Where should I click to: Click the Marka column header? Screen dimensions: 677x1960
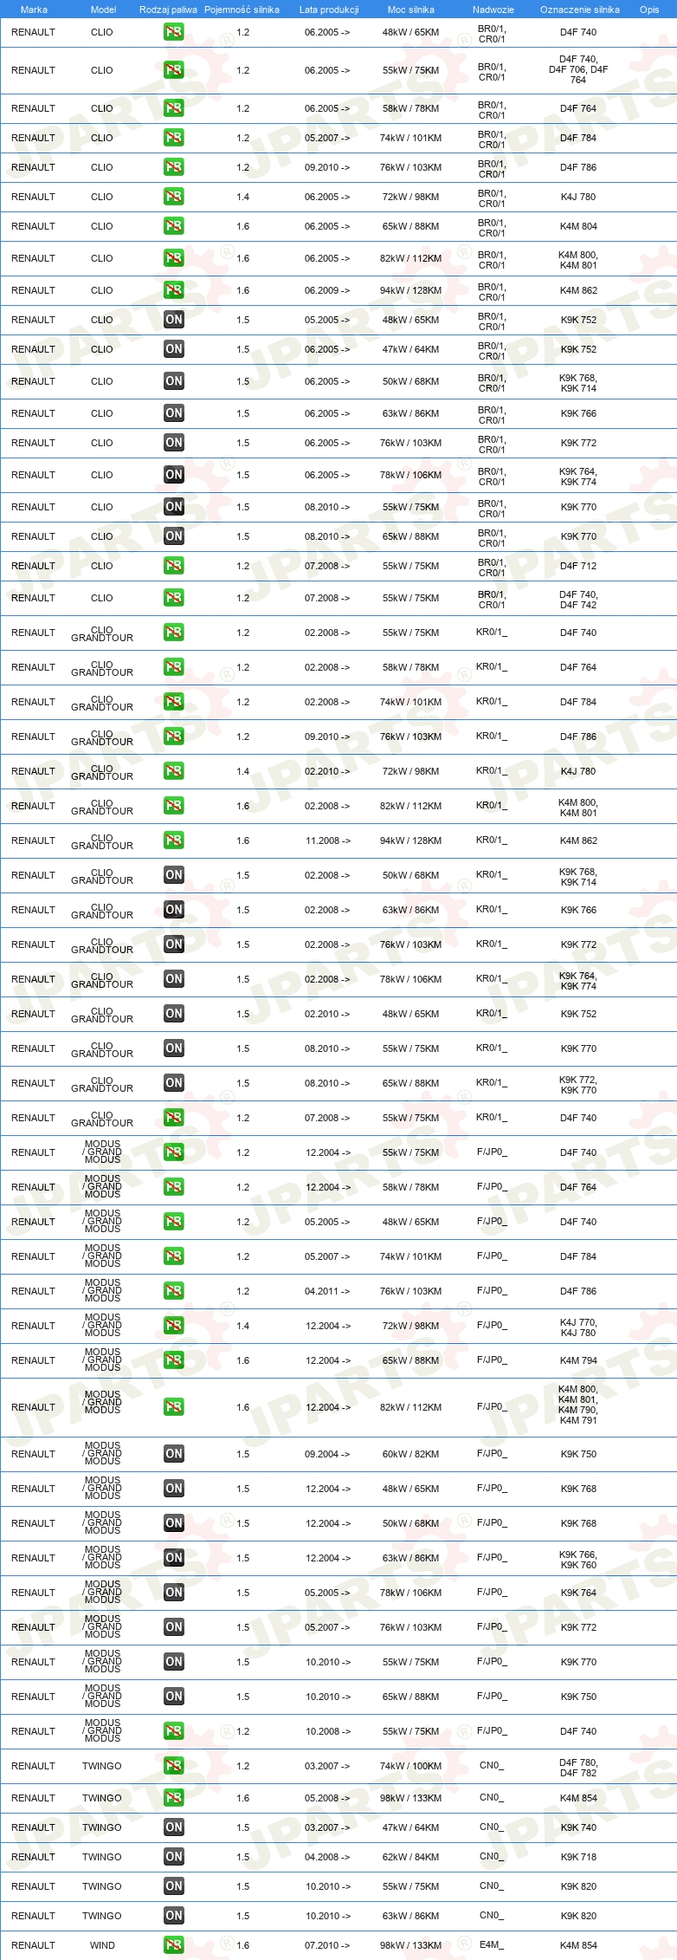(34, 10)
